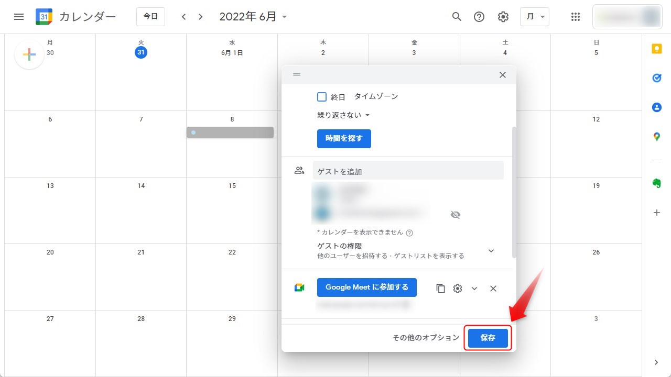Remove Google Meet conferencing from event
This screenshot has height=377, width=671.
click(493, 289)
